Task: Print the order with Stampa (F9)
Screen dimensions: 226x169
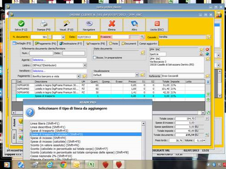Action: coord(43,25)
